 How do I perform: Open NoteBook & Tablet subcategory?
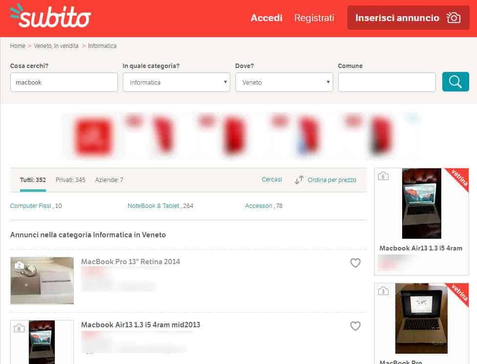153,206
